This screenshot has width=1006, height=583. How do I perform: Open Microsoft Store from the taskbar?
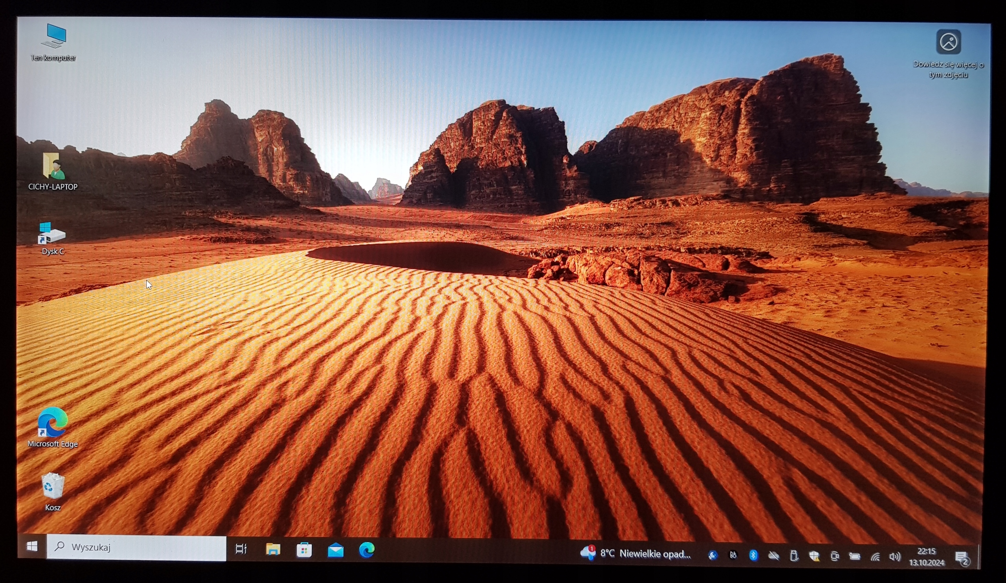304,550
